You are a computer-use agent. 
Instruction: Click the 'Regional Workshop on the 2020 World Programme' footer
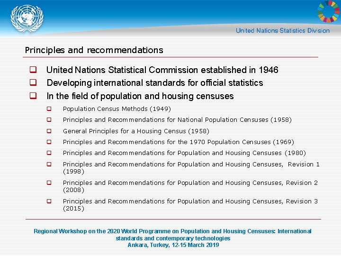point(173,235)
